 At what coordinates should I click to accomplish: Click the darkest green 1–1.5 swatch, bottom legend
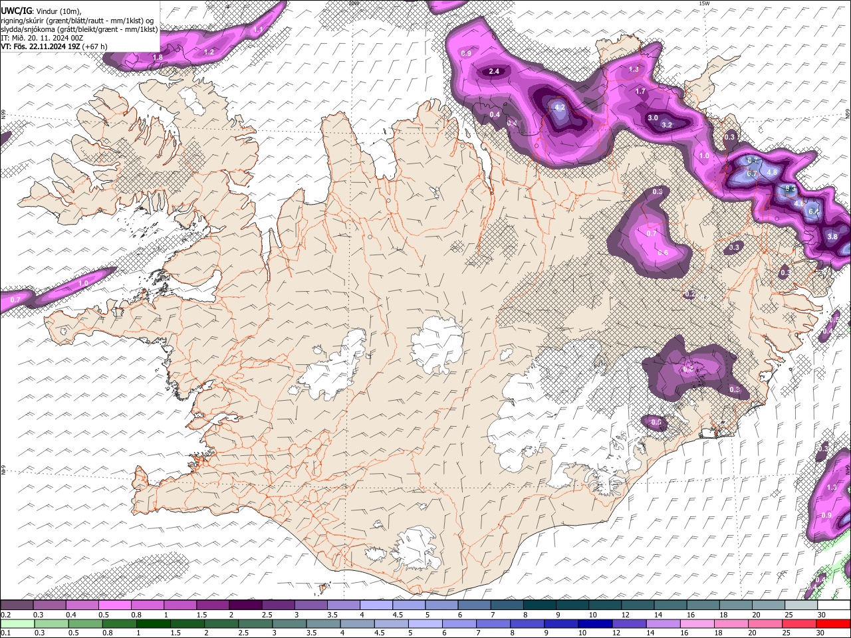154,623
